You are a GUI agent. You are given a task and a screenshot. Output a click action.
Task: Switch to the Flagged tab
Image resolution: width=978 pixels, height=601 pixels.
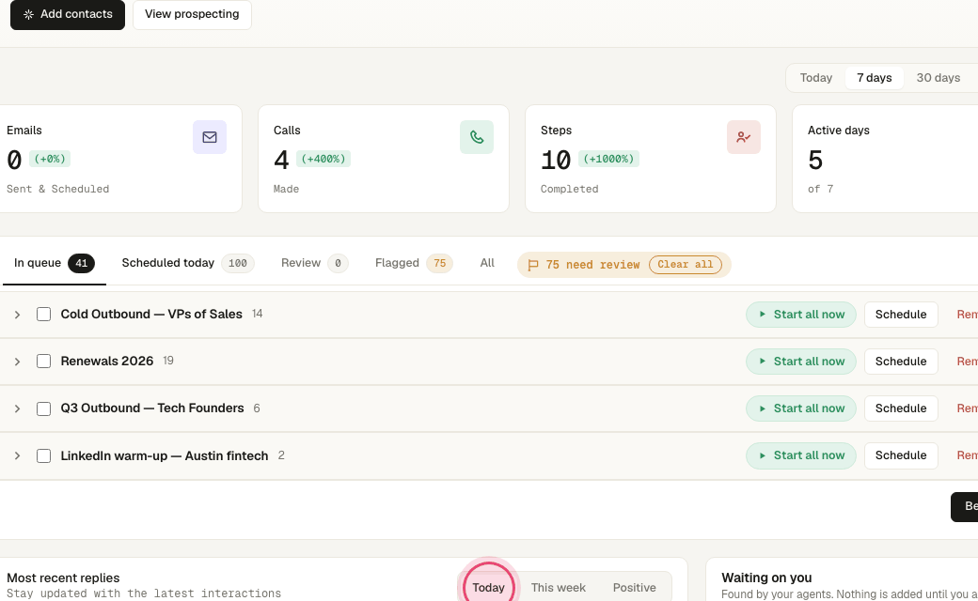click(x=414, y=264)
